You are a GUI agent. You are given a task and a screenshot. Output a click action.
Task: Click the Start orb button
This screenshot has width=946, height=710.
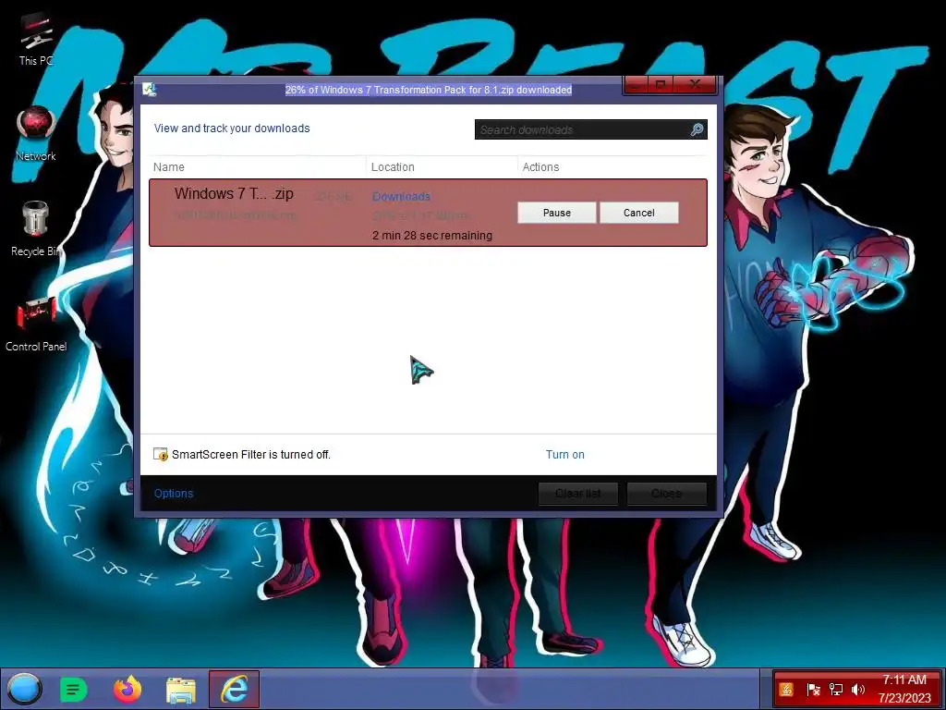point(25,689)
